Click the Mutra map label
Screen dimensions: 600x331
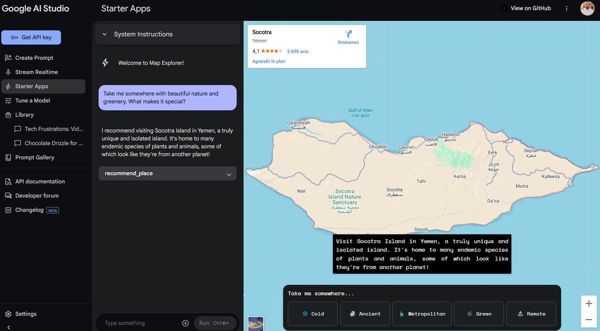521,186
